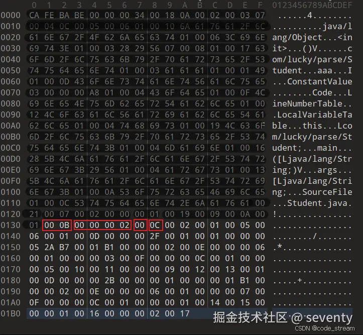This screenshot has height=335, width=363.
Task: Select byte 0B in row 0130
Action: pos(64,226)
